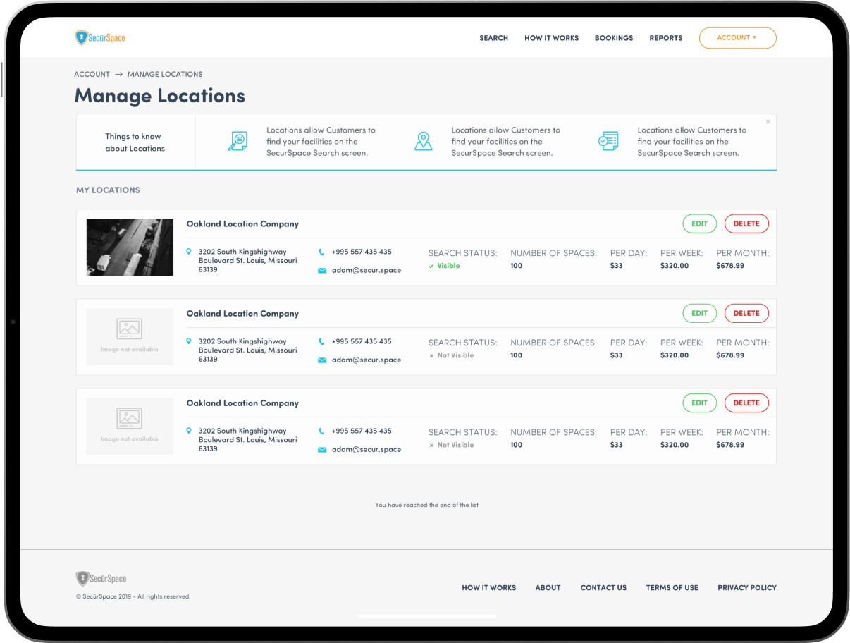The width and height of the screenshot is (850, 643).
Task: Click the location pin icon in third card
Action: [x=189, y=431]
